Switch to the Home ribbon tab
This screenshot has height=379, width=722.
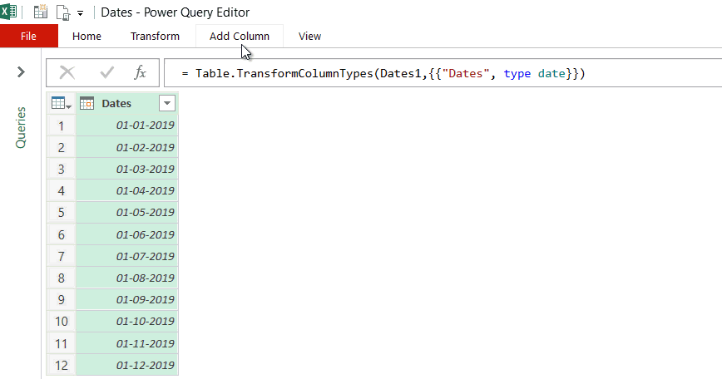(87, 36)
